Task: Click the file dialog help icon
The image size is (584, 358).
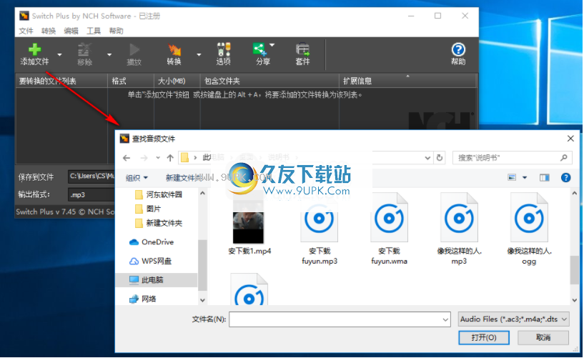Action: coord(565,177)
